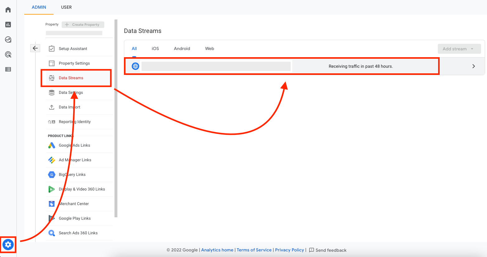Open the Analytics home link
Screen dimensions: 487x257
click(217, 250)
